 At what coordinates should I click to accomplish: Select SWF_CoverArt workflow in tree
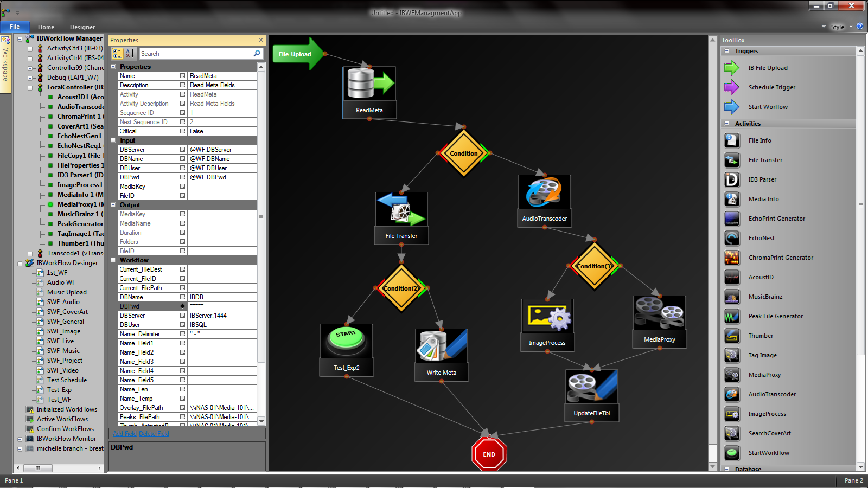point(67,312)
